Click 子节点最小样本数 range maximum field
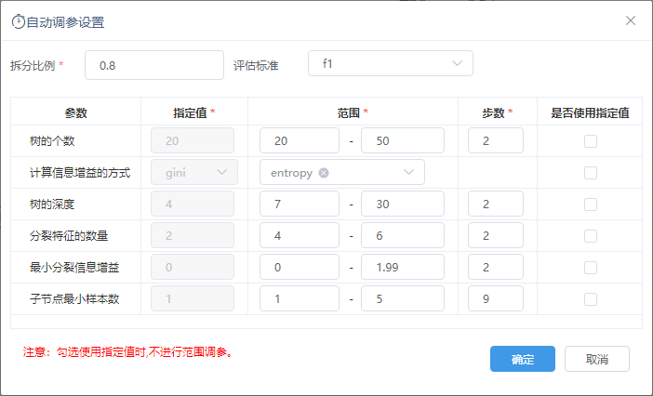The image size is (653, 396). click(x=403, y=298)
